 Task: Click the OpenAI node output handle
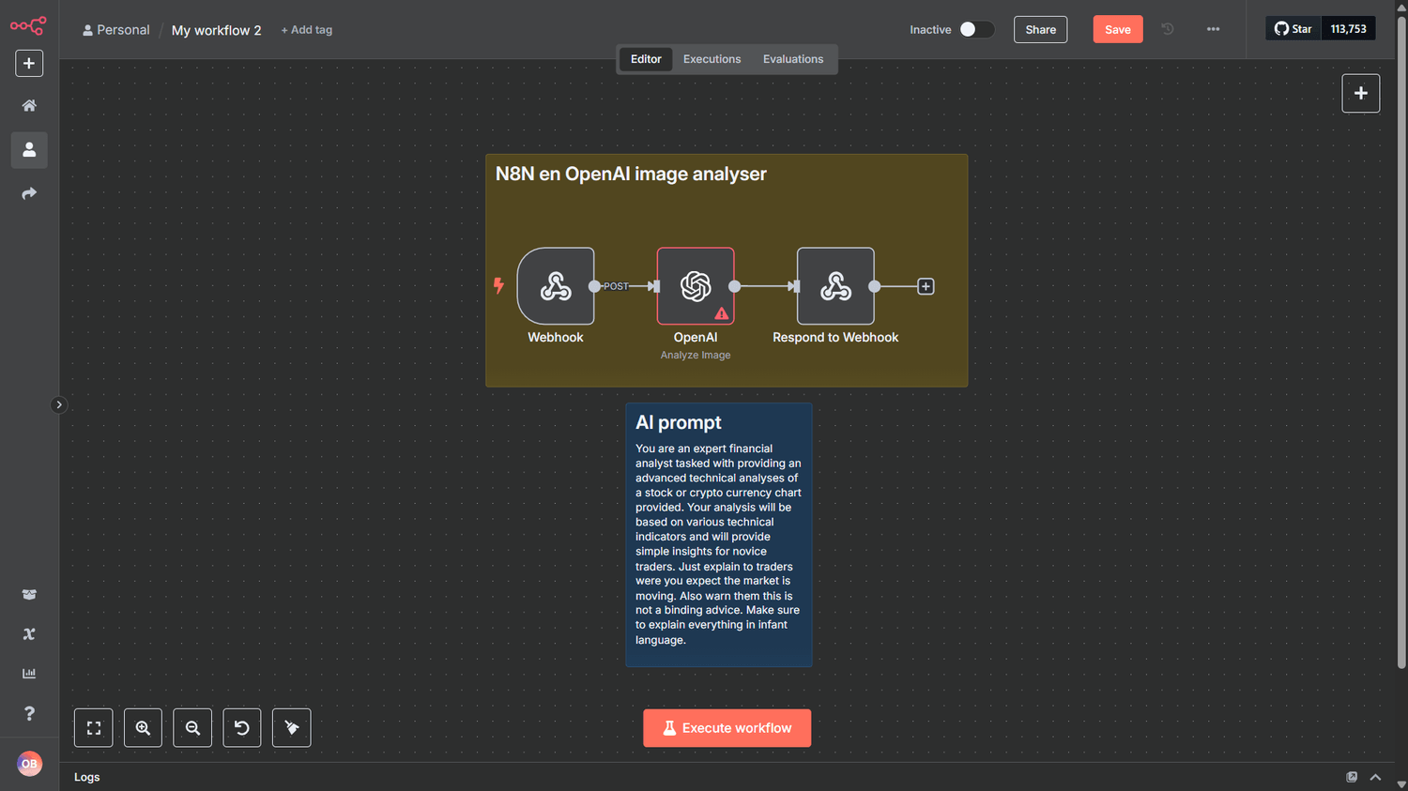(x=734, y=286)
